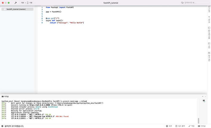211x128 pixels.
Task: Open the 도구 상자 toolbox side tab
Action: pyautogui.click(x=209, y=9)
